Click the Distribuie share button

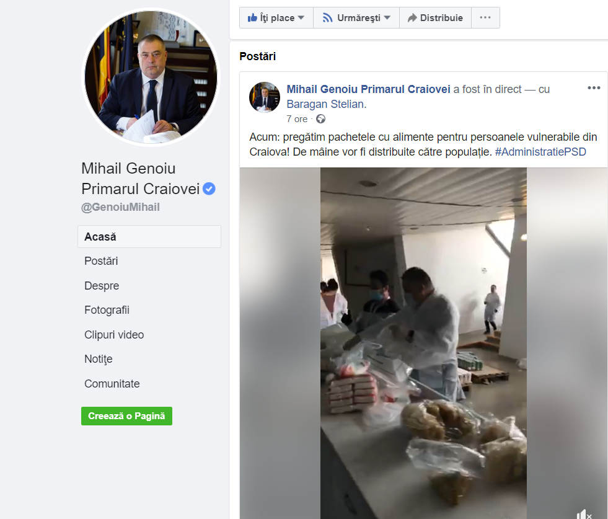[435, 18]
